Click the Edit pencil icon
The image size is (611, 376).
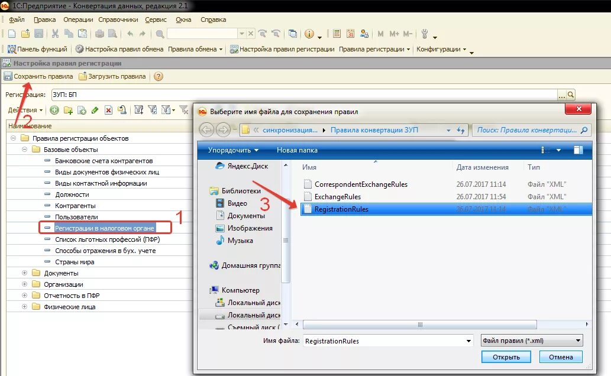click(95, 111)
